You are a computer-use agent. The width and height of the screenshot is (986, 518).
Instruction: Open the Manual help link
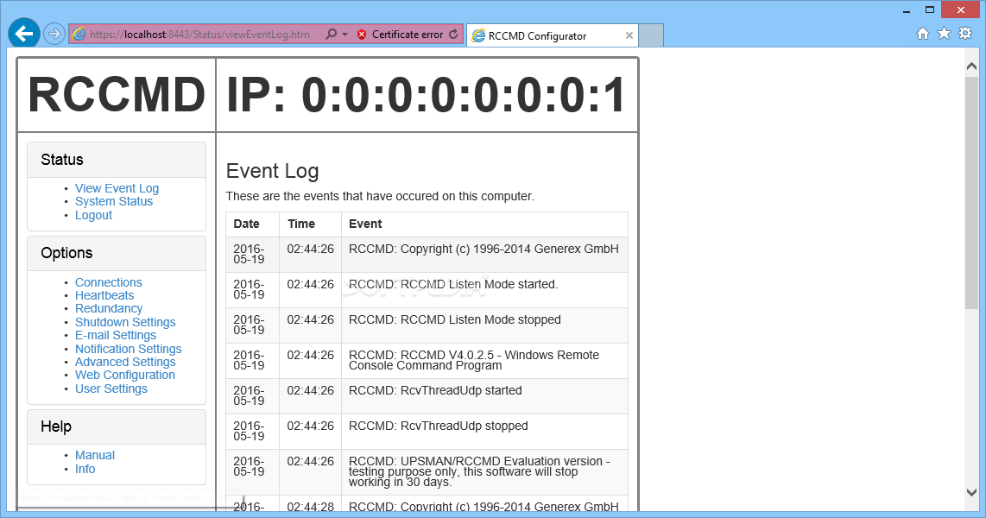pyautogui.click(x=95, y=455)
